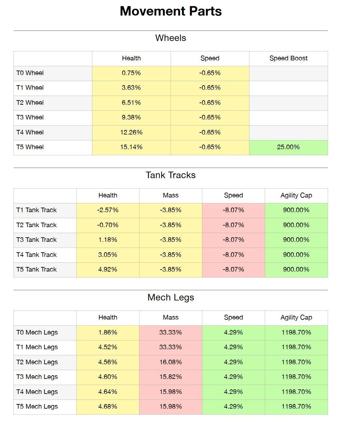This screenshot has height=422, width=339.
Task: Click the Agility Cap header in Mech Legs table
Action: (296, 318)
